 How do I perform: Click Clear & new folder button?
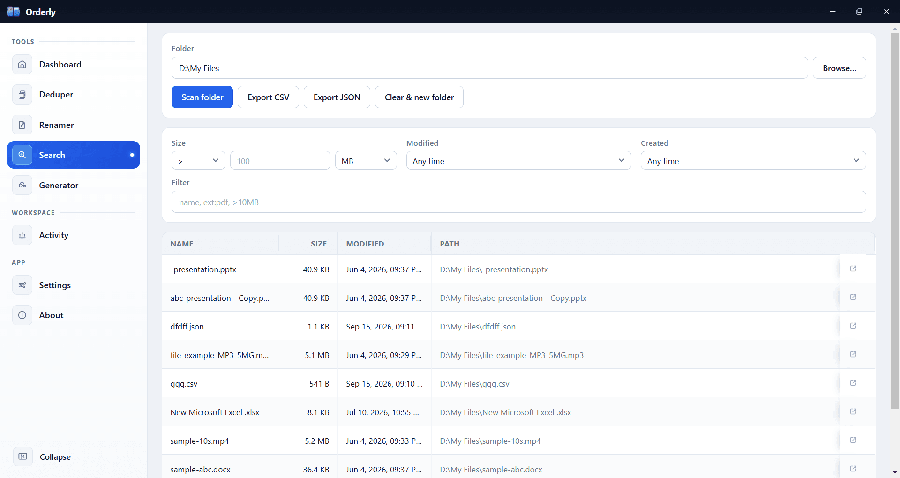pyautogui.click(x=419, y=97)
